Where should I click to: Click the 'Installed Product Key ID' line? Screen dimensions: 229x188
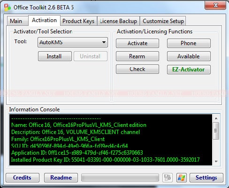tap(106, 160)
